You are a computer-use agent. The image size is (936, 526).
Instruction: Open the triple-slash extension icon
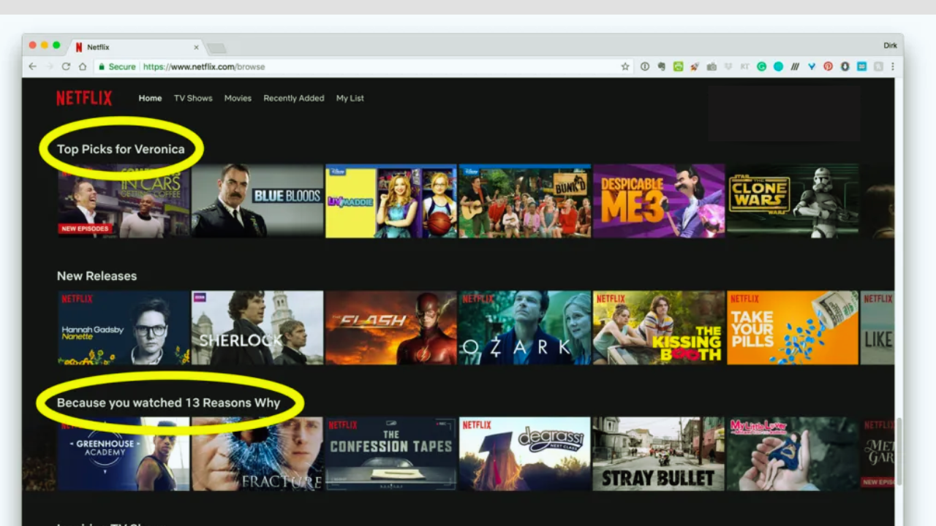point(795,66)
